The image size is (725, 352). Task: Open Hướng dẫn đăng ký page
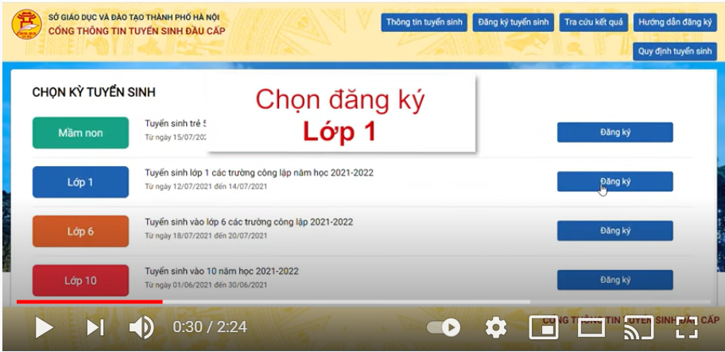675,22
